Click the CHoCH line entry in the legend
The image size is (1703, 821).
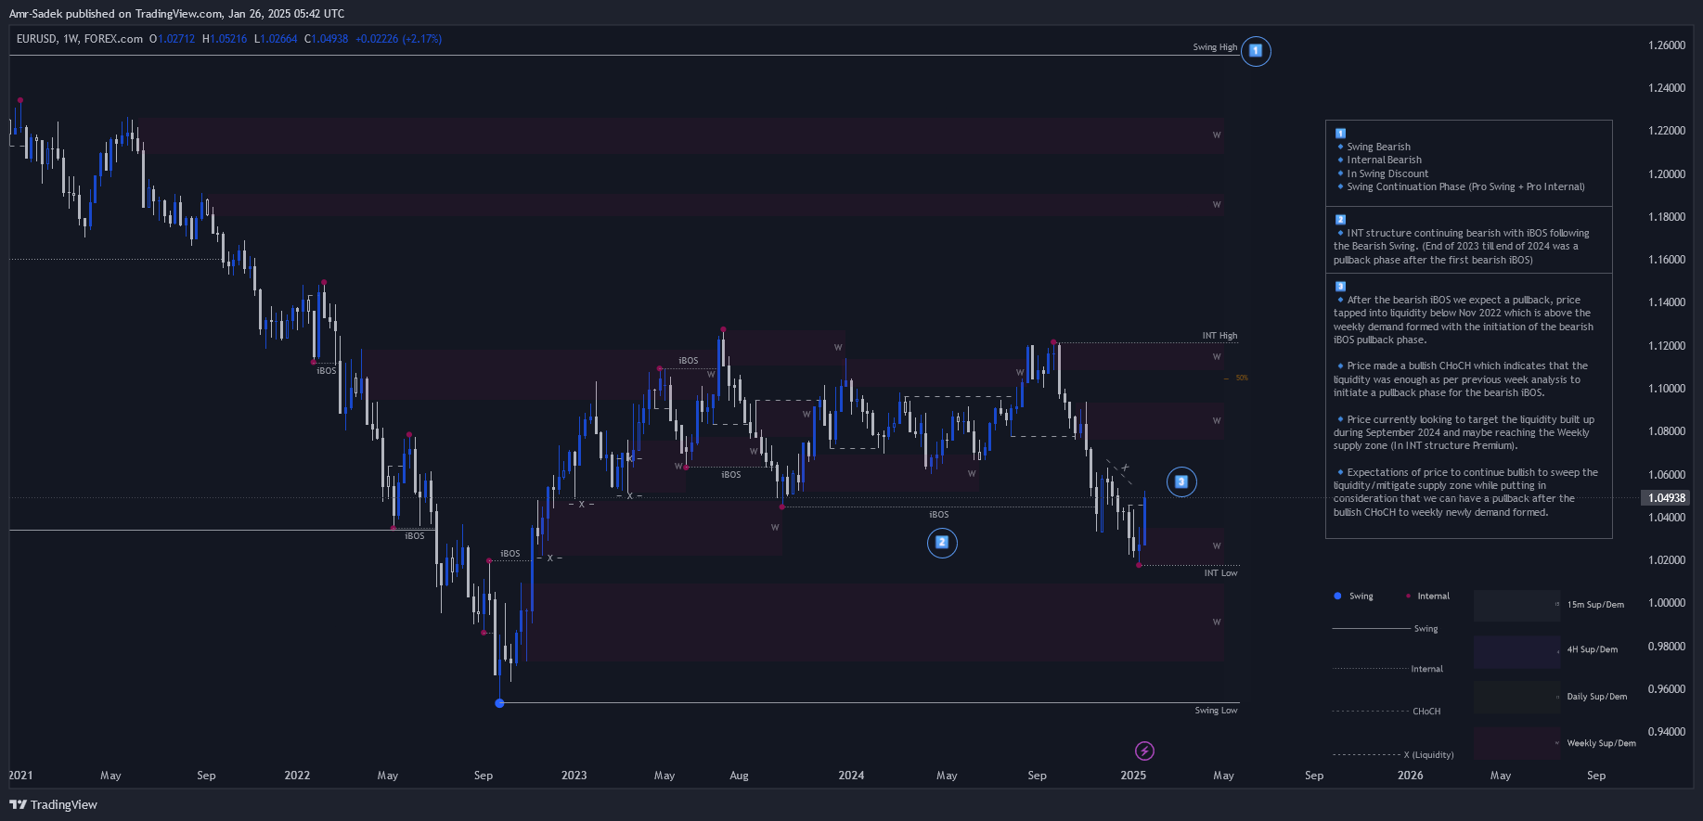[x=1387, y=712]
